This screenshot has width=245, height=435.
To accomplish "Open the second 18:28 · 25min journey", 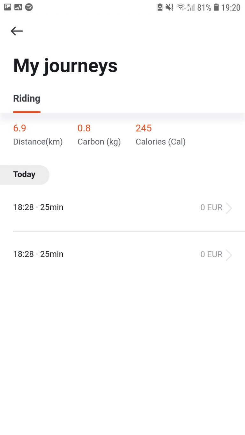I will click(122, 254).
